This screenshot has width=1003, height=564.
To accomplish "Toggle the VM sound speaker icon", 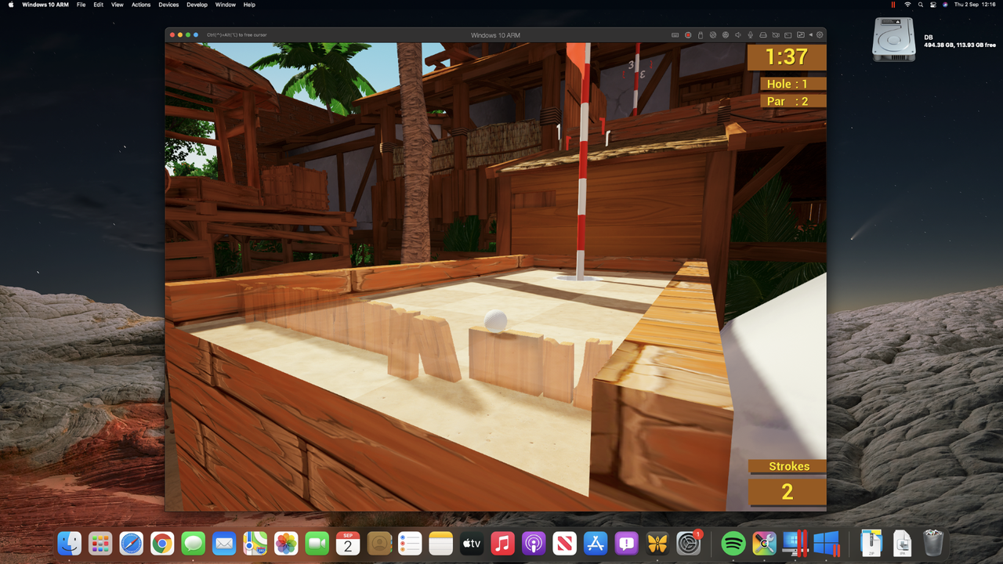I will pyautogui.click(x=738, y=35).
